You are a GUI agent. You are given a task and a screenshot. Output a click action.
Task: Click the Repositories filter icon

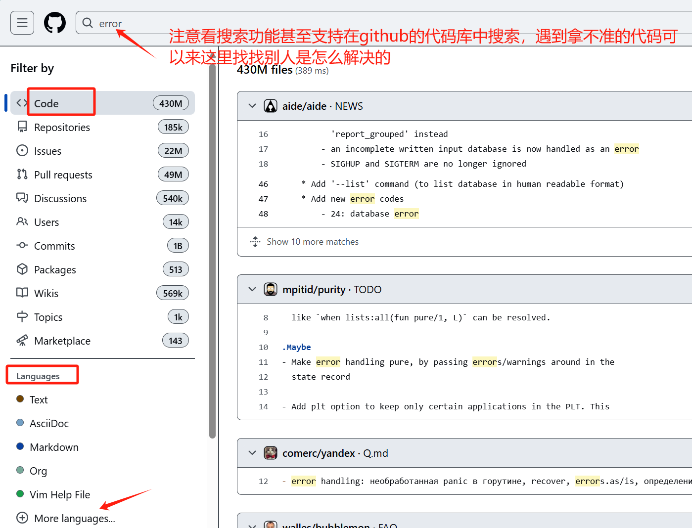pos(22,127)
